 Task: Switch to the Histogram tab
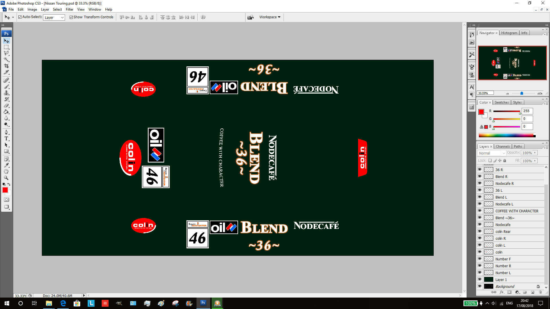click(509, 33)
